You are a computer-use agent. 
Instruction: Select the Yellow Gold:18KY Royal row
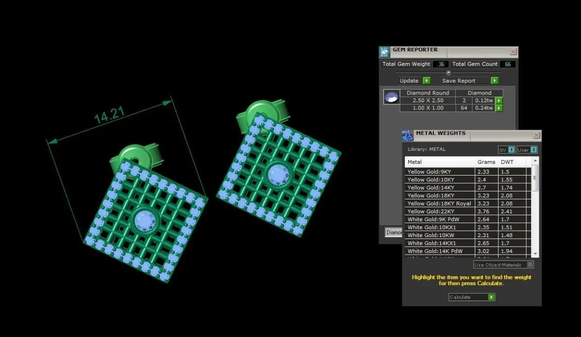(468, 204)
